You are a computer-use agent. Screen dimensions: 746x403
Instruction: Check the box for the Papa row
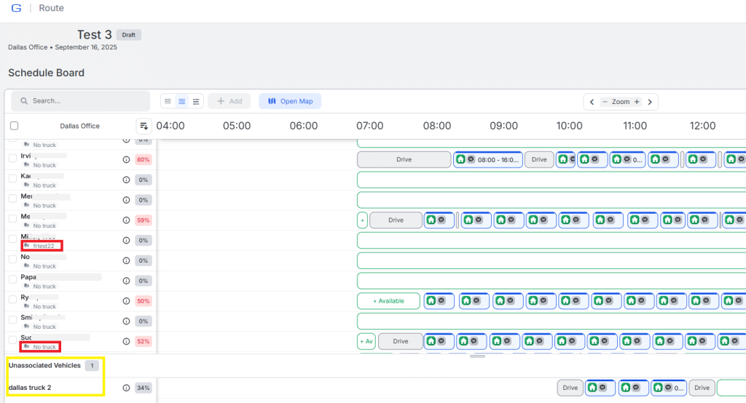coord(12,279)
